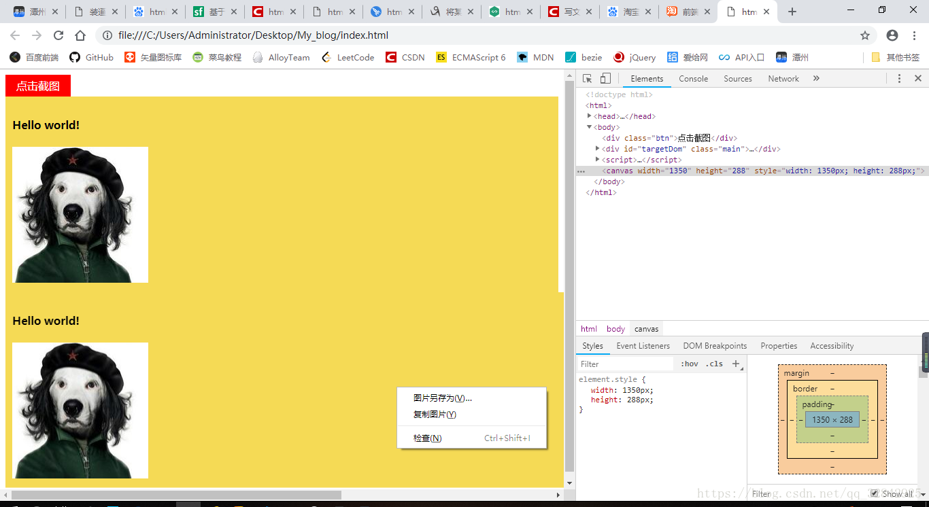Open the Accessibility tab
Screen dimensions: 929x507
tap(832, 346)
